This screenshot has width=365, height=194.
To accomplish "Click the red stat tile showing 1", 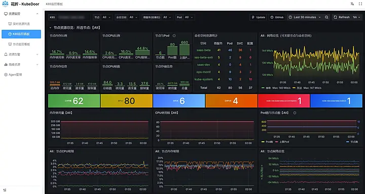I will pyautogui.click(x=284, y=101).
